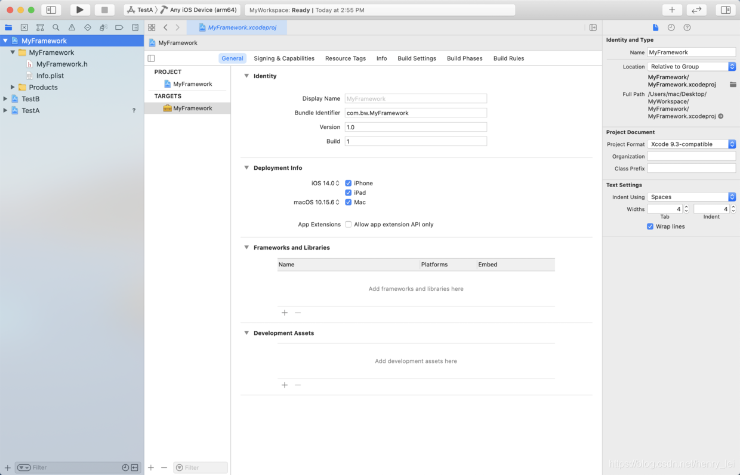Collapse the Deployment Info section
Screen dimensions: 740x475
[246, 167]
